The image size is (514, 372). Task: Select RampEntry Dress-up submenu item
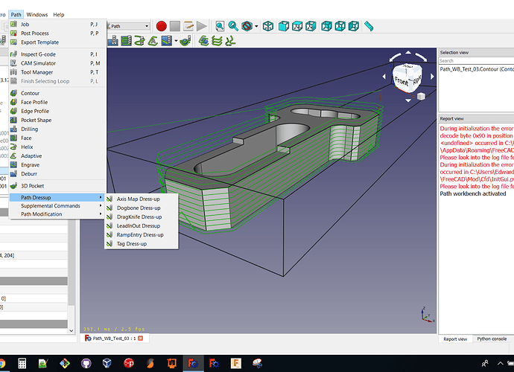[142, 235]
